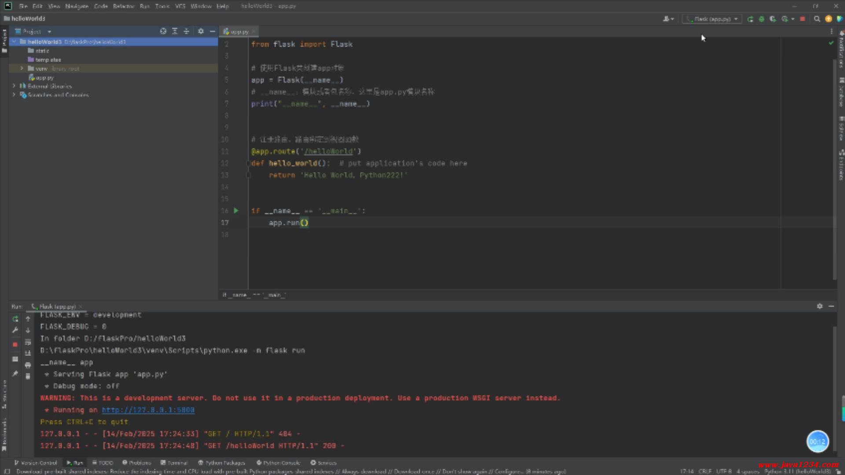This screenshot has width=845, height=475.
Task: Select the templates folder in project tree
Action: [x=44, y=59]
